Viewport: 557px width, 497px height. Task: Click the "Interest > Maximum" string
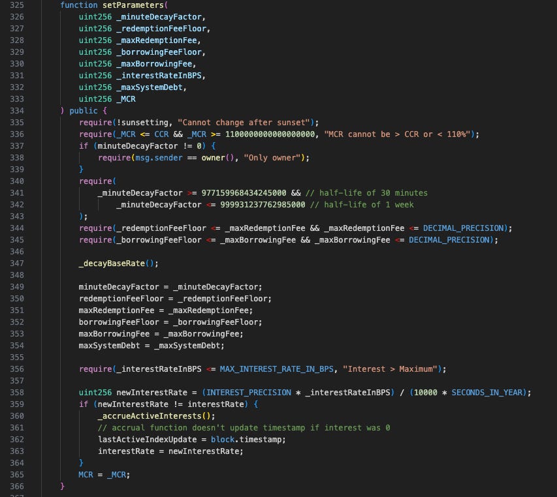pyautogui.click(x=389, y=369)
